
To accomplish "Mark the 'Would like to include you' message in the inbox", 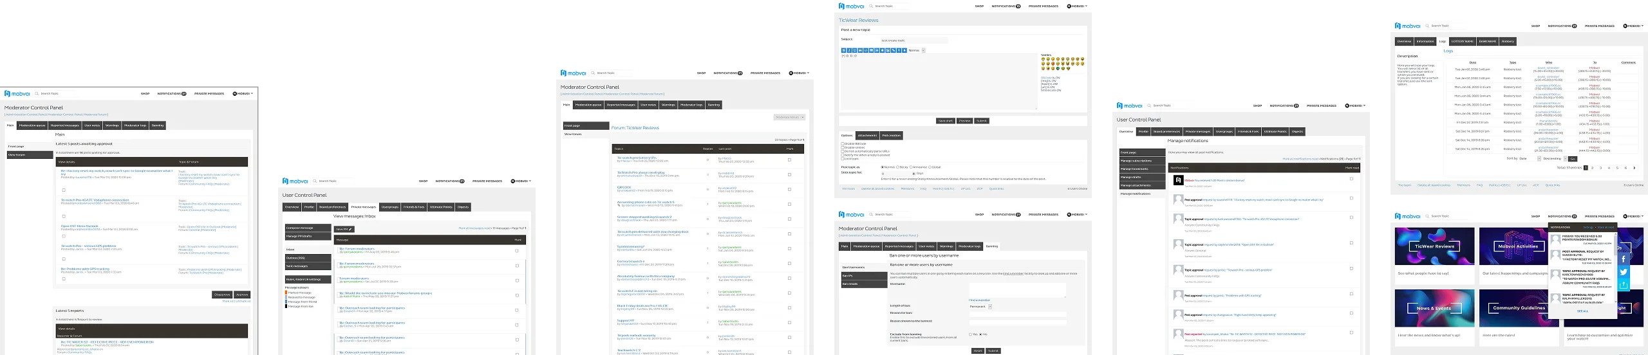I will click(x=517, y=295).
